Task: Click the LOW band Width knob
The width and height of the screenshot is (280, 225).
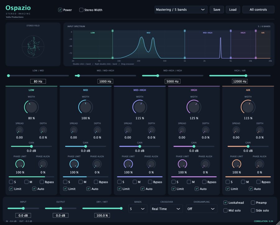Action: coord(31,107)
